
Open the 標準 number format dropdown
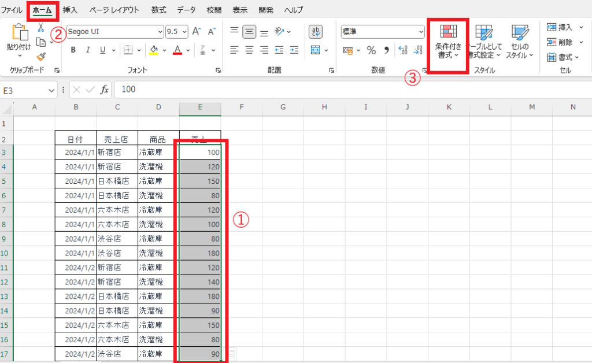(x=421, y=32)
